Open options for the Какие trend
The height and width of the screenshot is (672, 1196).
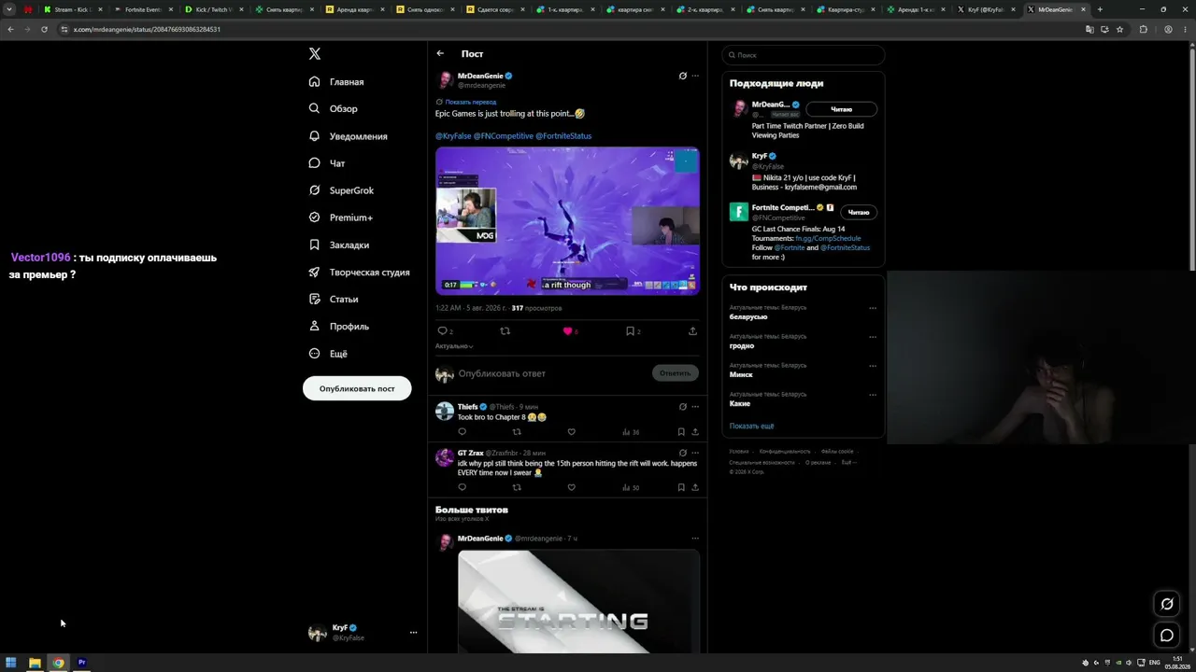(x=873, y=395)
